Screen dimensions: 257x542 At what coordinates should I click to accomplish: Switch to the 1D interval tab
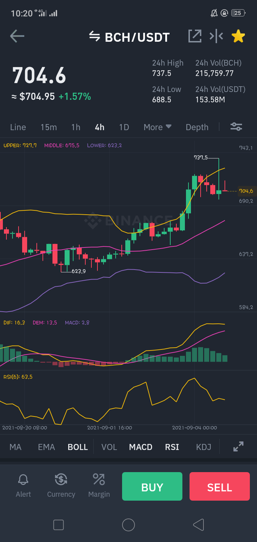124,127
